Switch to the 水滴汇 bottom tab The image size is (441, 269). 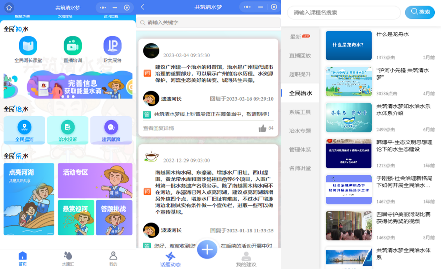point(68,259)
